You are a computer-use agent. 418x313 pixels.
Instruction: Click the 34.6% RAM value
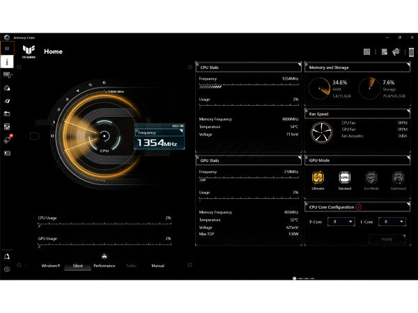tap(340, 83)
